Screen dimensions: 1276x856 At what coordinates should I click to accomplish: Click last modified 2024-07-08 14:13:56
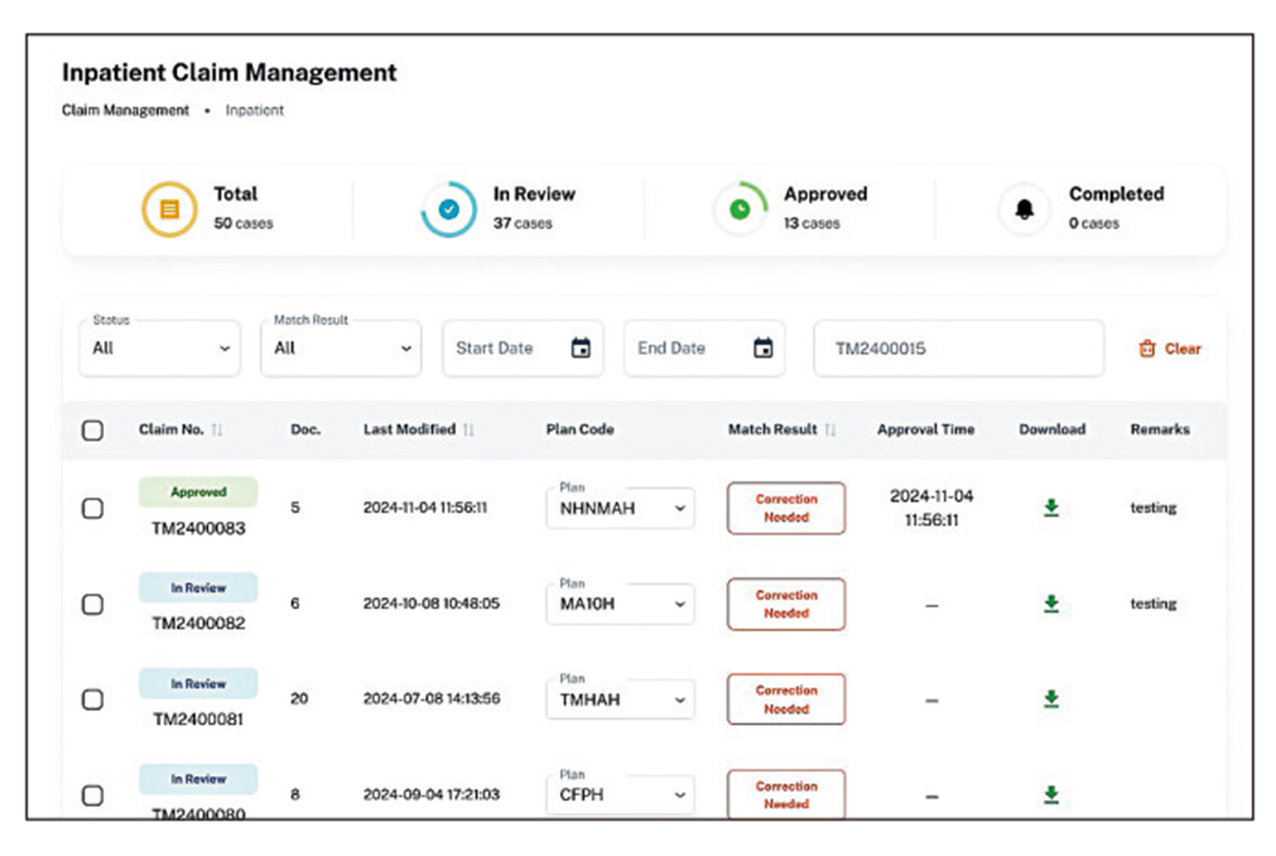431,699
